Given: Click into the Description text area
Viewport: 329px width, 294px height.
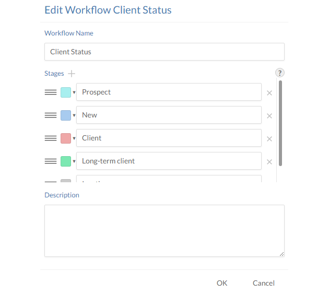Looking at the screenshot, I should [164, 230].
